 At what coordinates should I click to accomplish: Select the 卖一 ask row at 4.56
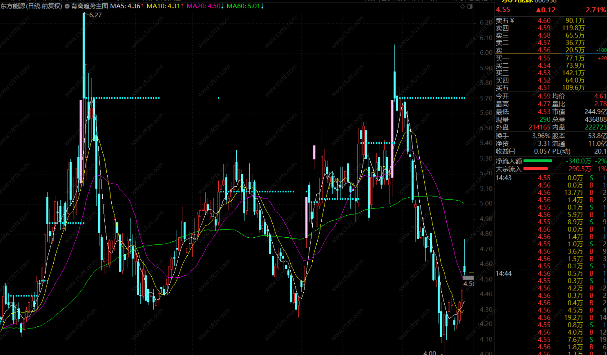point(544,50)
